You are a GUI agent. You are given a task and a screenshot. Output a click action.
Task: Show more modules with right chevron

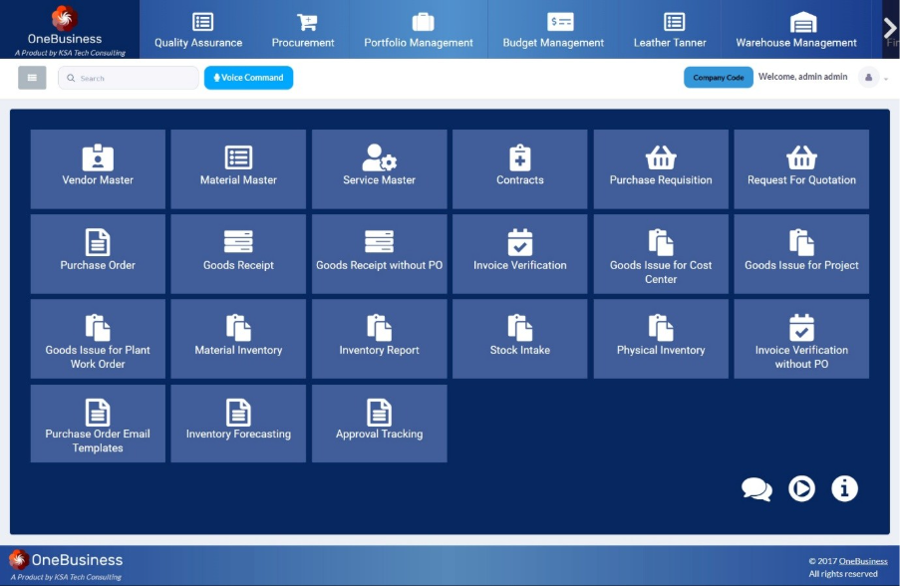[x=890, y=28]
